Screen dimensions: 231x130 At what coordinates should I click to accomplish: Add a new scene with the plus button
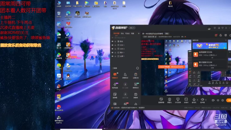coord(139,34)
